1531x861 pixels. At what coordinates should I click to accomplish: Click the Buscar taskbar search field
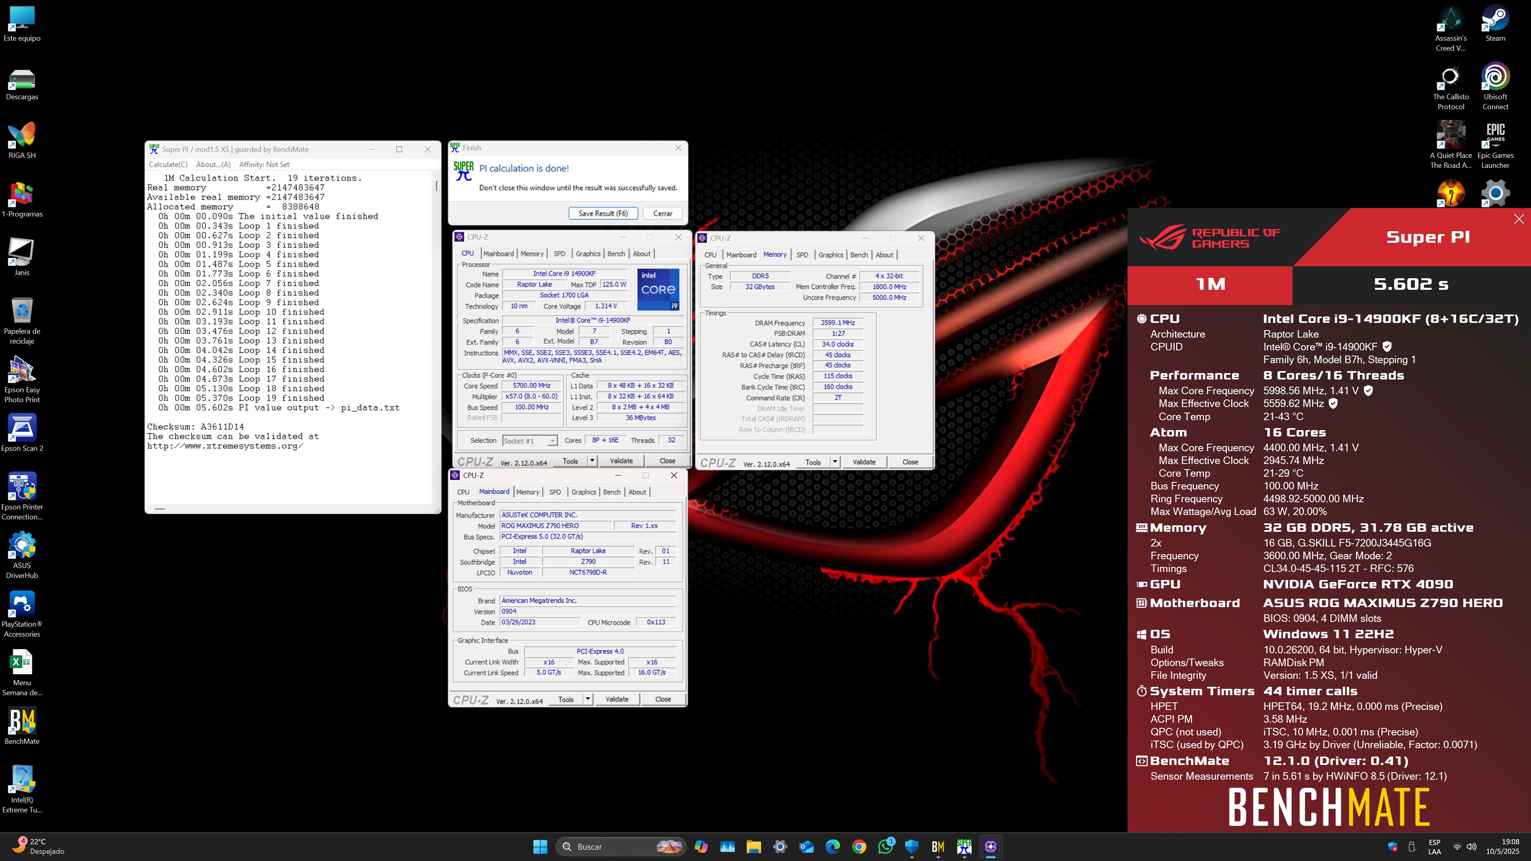click(620, 847)
